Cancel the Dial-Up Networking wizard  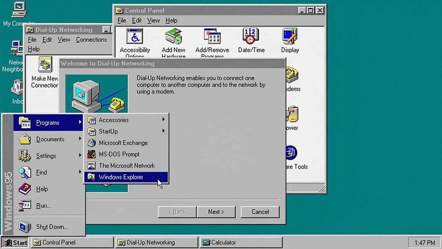point(260,212)
